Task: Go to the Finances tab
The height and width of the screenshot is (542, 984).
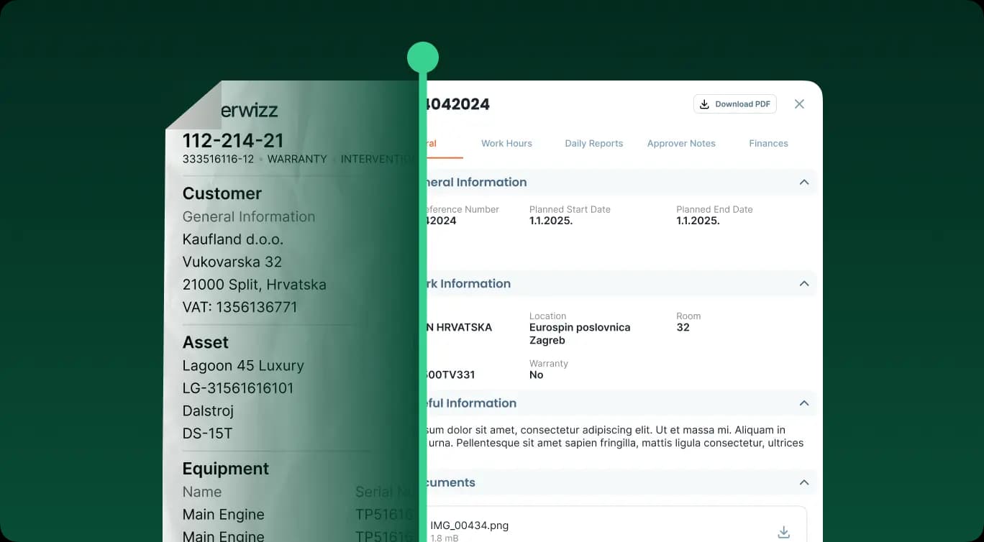Action: 768,143
